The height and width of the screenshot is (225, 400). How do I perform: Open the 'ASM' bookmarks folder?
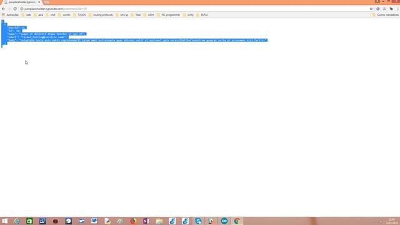coord(149,15)
